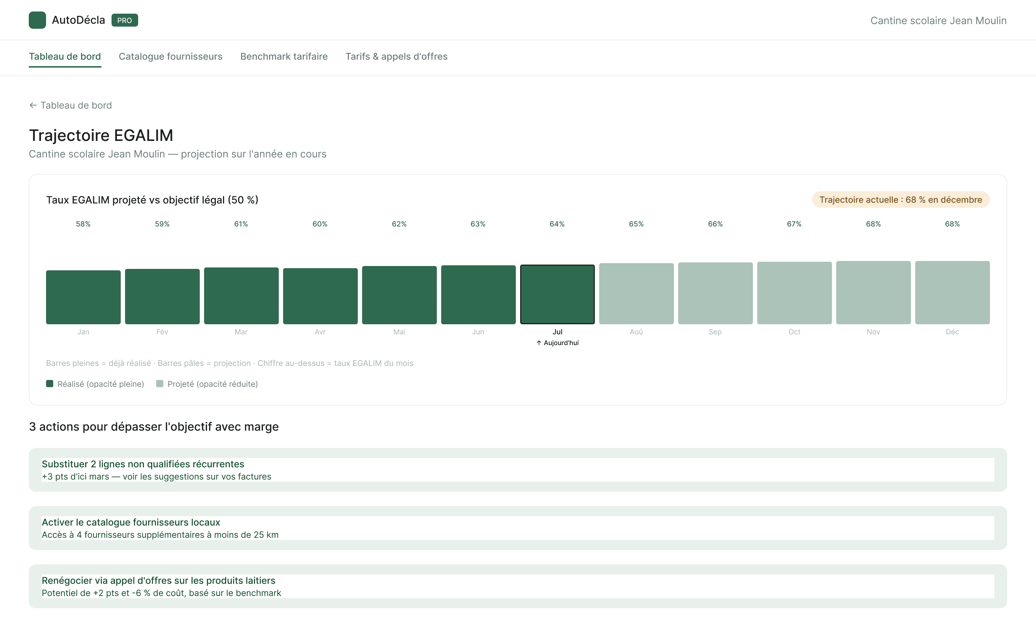Open Activer le catalogue fournisseurs locaux action
This screenshot has height=637, width=1036.
pyautogui.click(x=518, y=528)
